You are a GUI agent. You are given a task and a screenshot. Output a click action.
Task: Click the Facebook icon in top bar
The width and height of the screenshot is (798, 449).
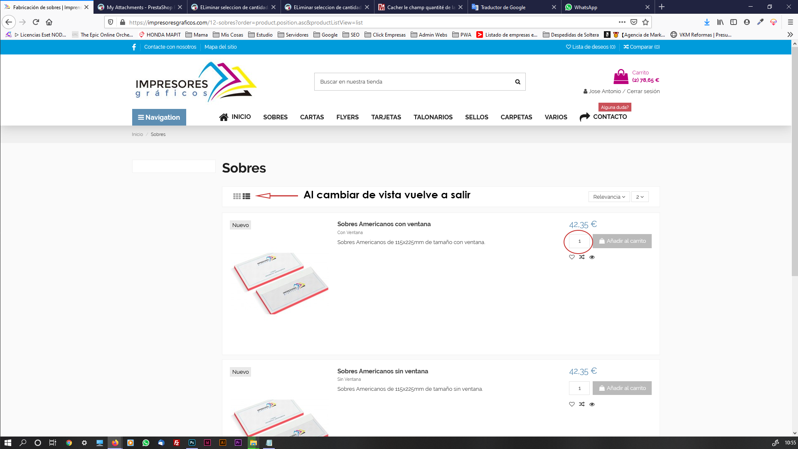tap(134, 47)
